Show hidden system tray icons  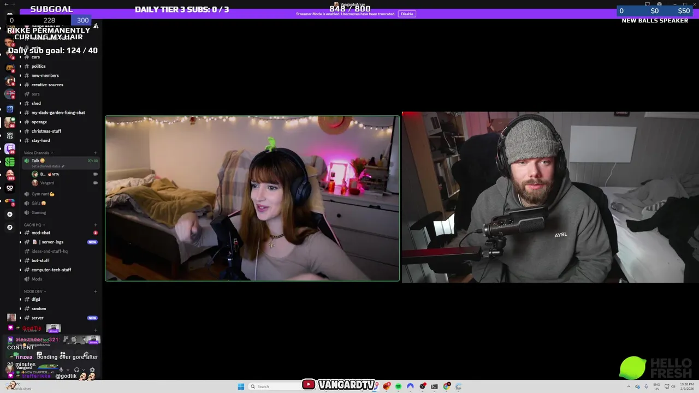click(x=628, y=386)
